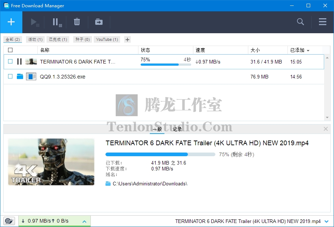Select the 全部 (2) filter tab
This screenshot has height=227, width=334.
point(13,39)
